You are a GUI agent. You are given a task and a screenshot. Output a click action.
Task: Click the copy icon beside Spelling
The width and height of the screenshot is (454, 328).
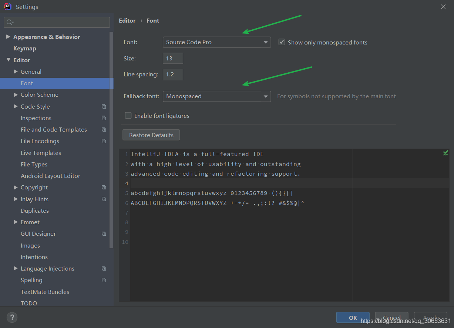pos(104,280)
